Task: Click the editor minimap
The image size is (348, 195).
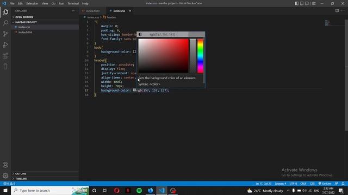Action: pos(327,23)
